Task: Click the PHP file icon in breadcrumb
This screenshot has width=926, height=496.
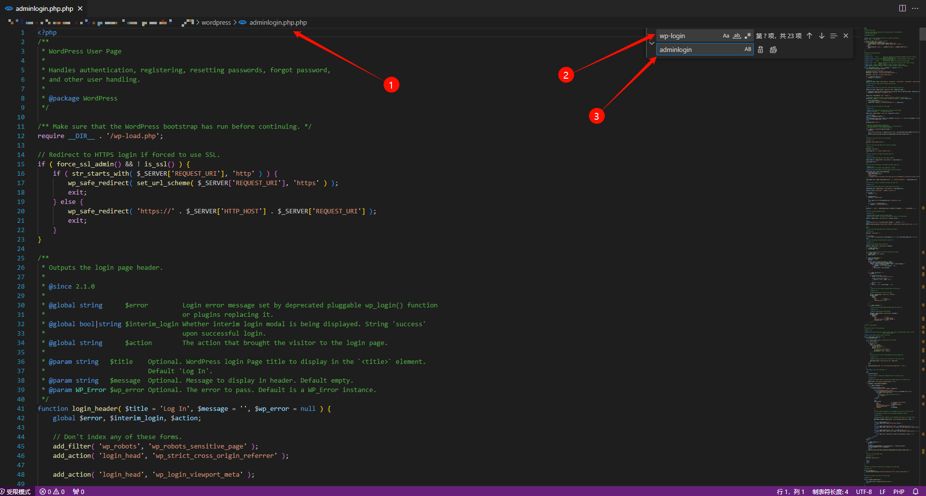Action: click(x=243, y=22)
